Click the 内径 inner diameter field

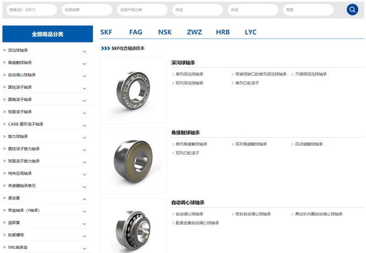[197, 10]
